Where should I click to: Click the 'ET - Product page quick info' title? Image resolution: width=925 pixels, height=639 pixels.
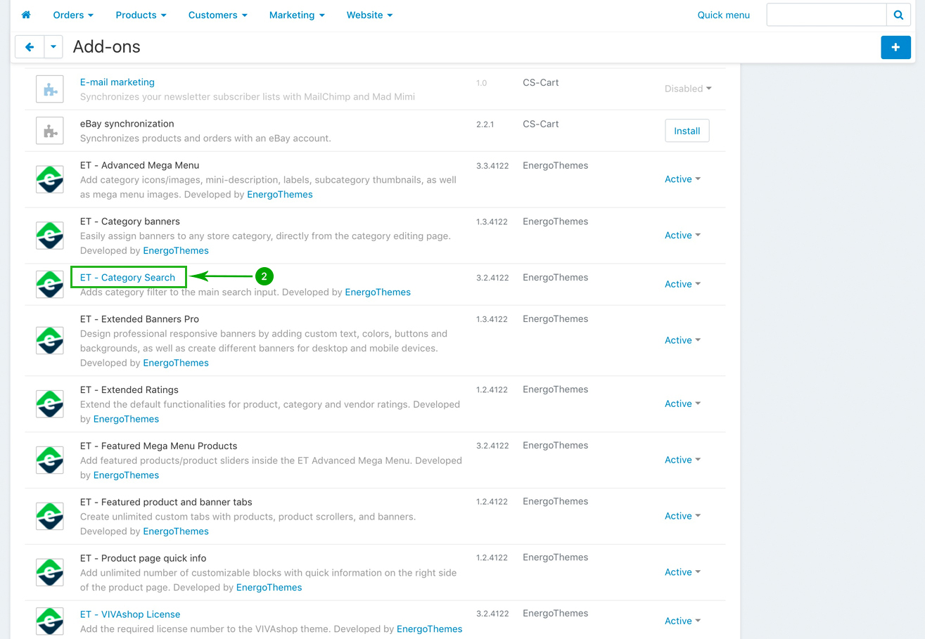click(143, 559)
